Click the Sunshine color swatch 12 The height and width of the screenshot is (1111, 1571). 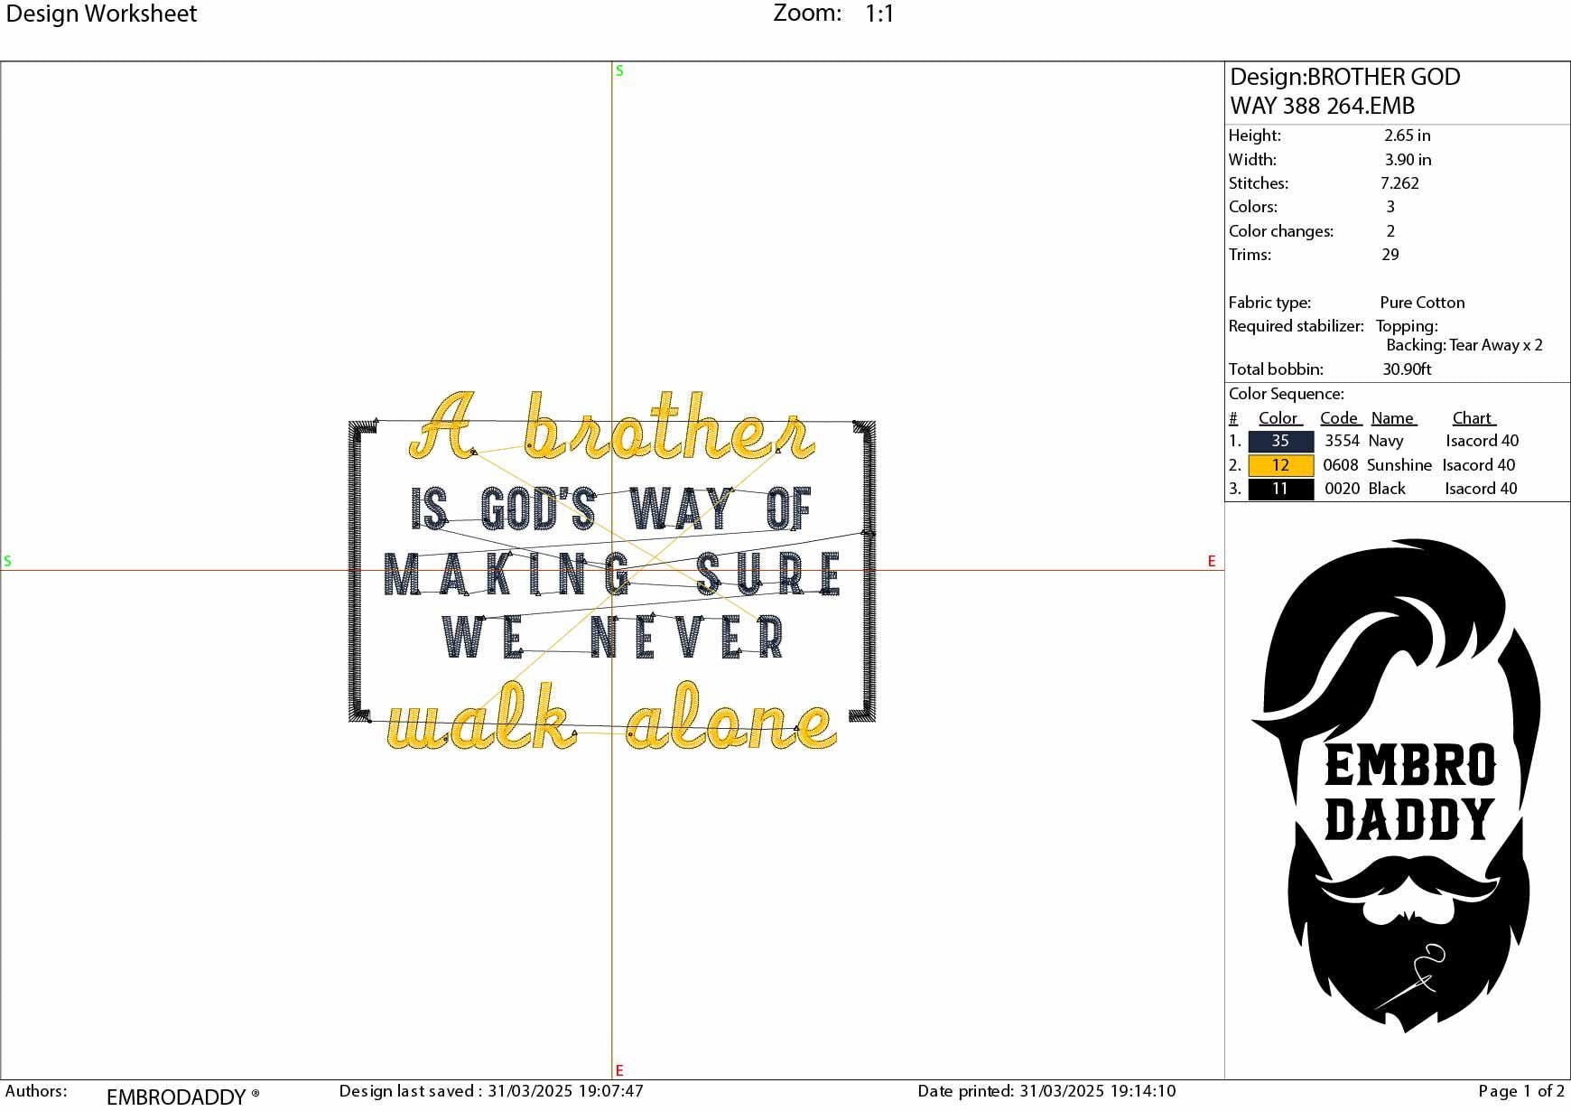coord(1280,465)
